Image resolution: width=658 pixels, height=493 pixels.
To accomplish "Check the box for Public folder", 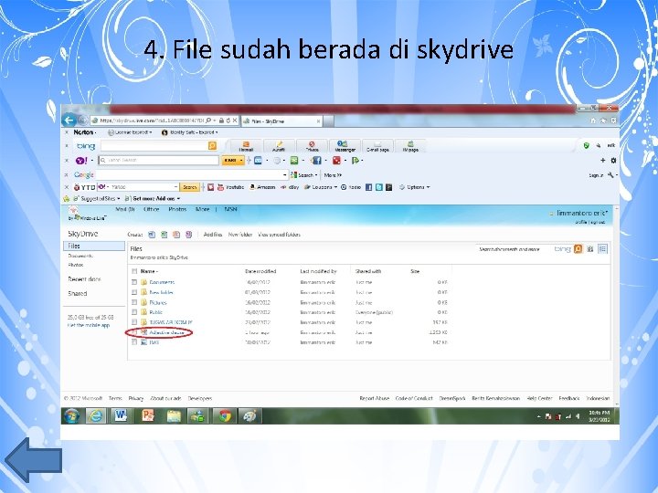I will click(x=134, y=312).
